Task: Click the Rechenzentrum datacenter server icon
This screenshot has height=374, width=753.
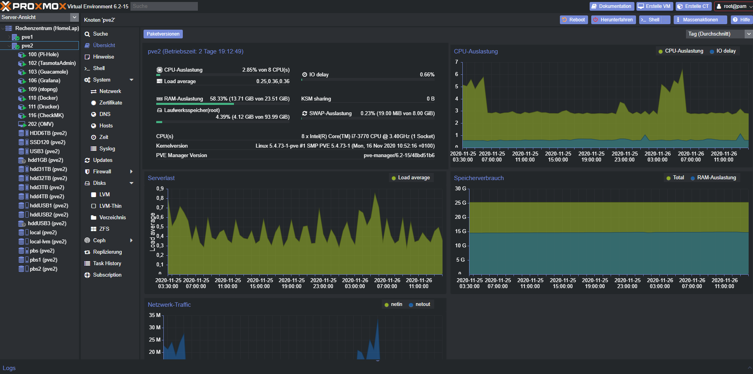Action: tap(9, 28)
